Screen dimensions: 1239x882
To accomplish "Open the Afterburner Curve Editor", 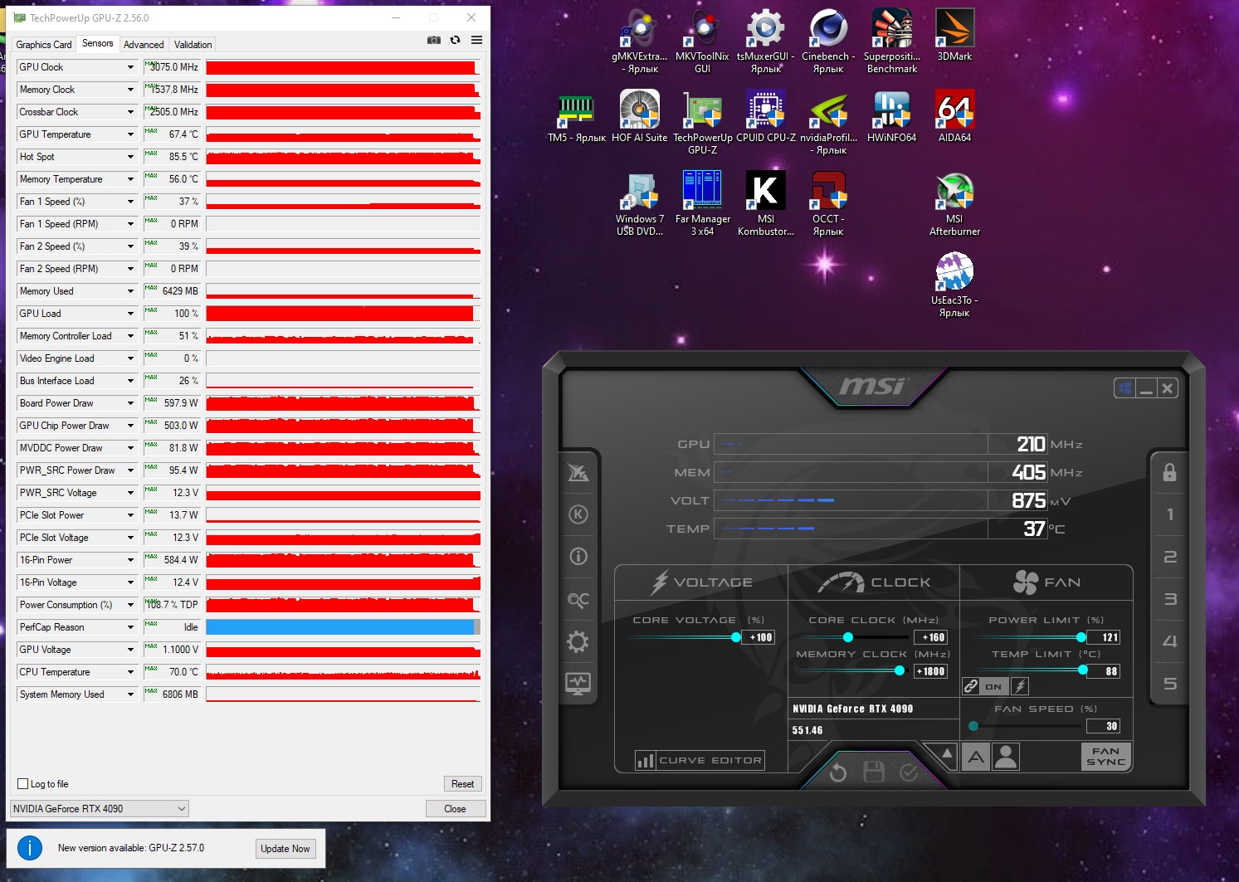I will [700, 760].
